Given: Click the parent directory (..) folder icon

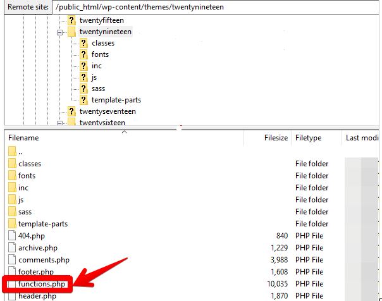Looking at the screenshot, I should click(13, 152).
